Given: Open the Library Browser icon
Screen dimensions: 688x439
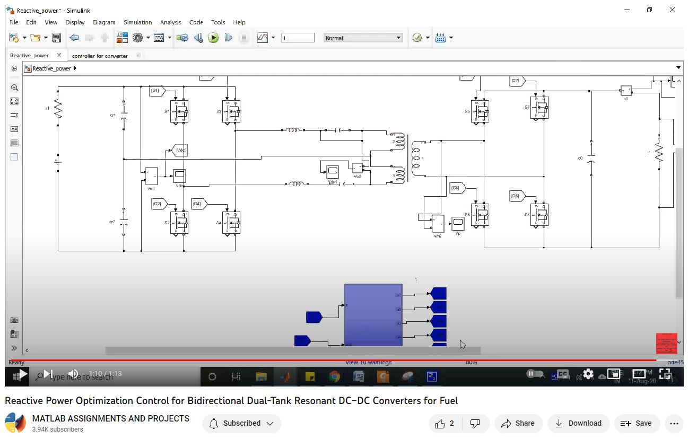Looking at the screenshot, I should 122,38.
